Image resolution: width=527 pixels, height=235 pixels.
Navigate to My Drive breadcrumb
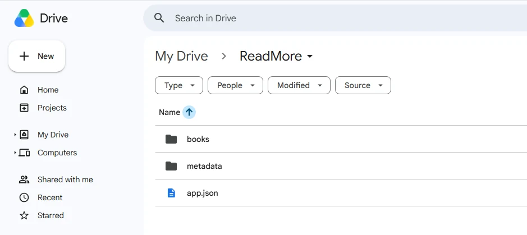click(181, 56)
